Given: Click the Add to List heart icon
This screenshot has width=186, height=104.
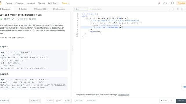Looking at the screenshot, I should (x=19, y=19).
